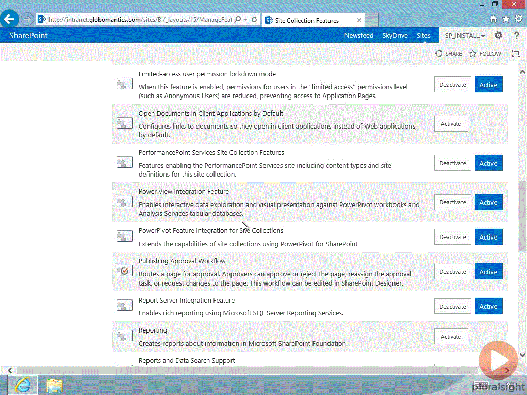Toggle the Focus on Content icon
Viewport: 527px width, 395px height.
(516, 53)
